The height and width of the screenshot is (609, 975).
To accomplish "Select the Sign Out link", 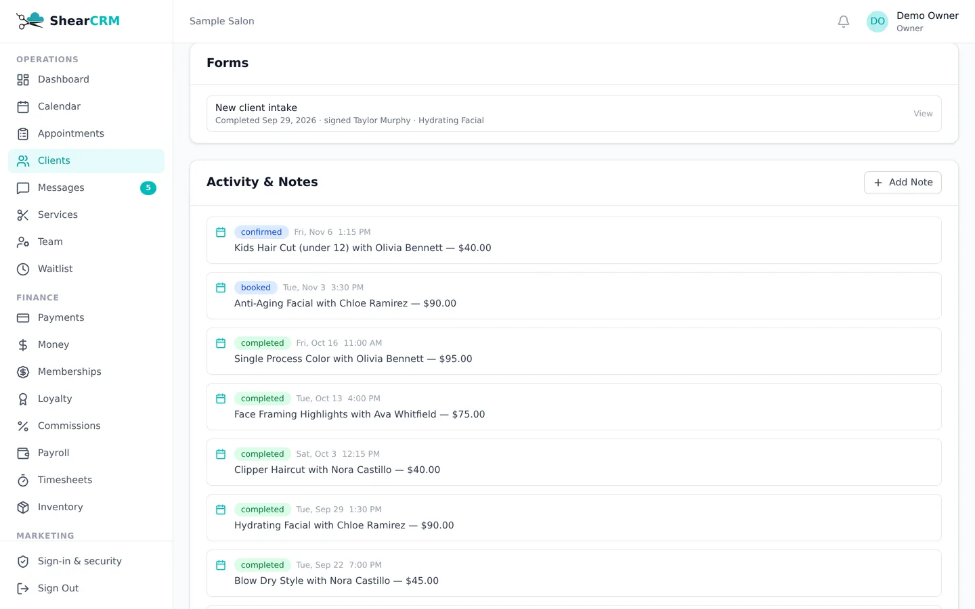I will 86,589.
